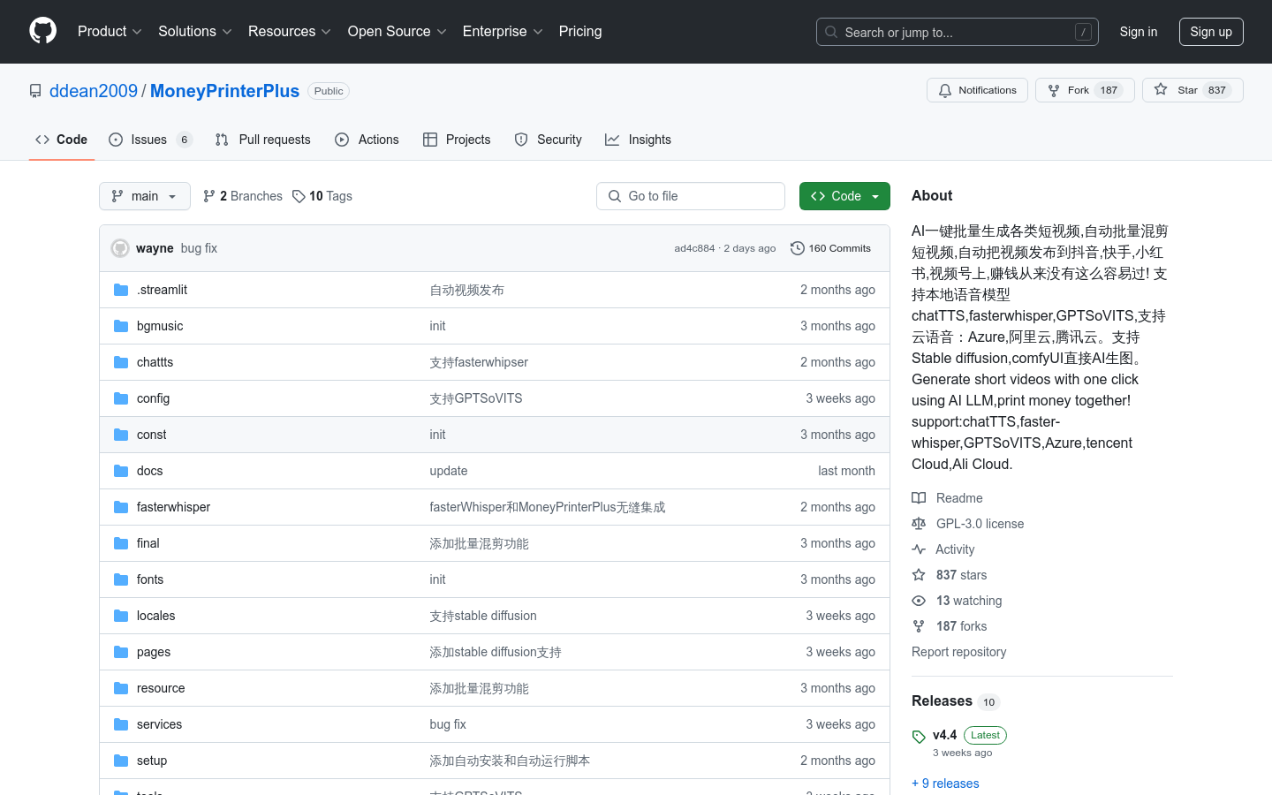The width and height of the screenshot is (1272, 795).
Task: Click the Report repository link
Action: (x=959, y=652)
